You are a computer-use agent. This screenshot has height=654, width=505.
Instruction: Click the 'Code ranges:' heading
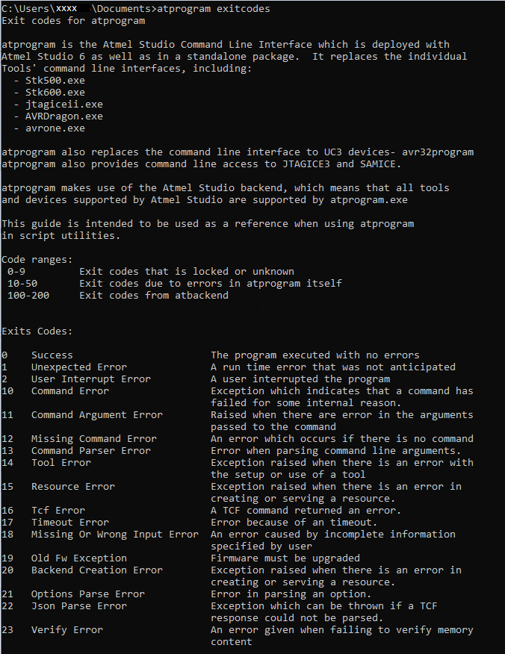tap(37, 260)
